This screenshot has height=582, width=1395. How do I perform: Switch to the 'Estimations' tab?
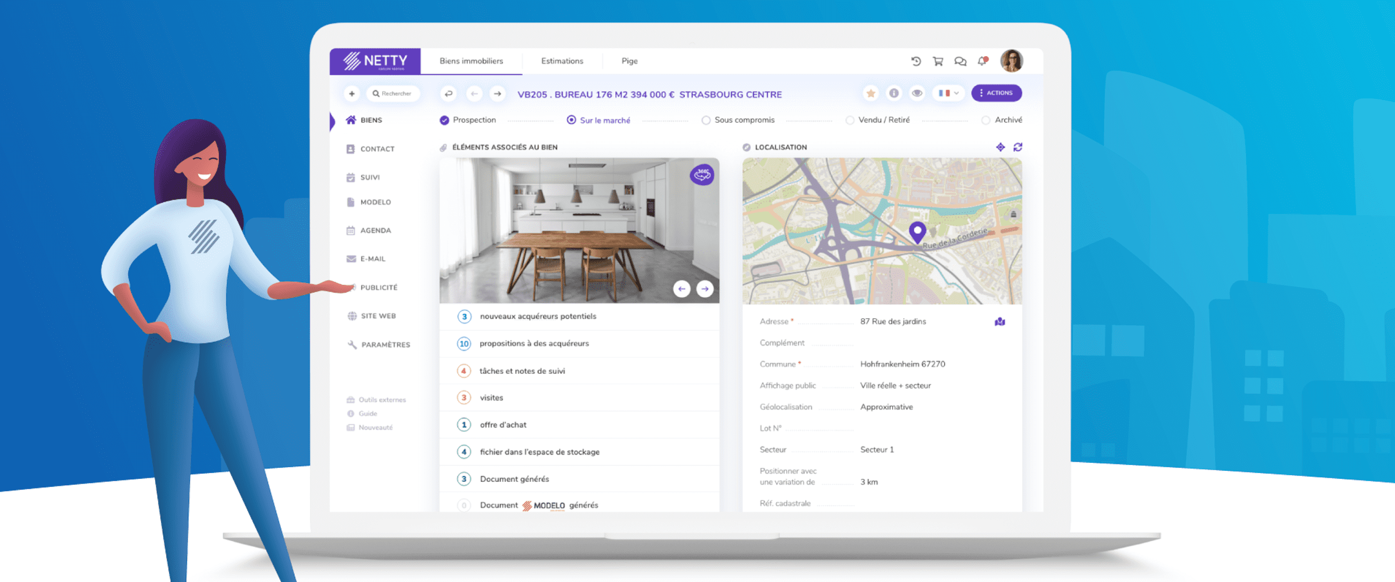(x=562, y=60)
